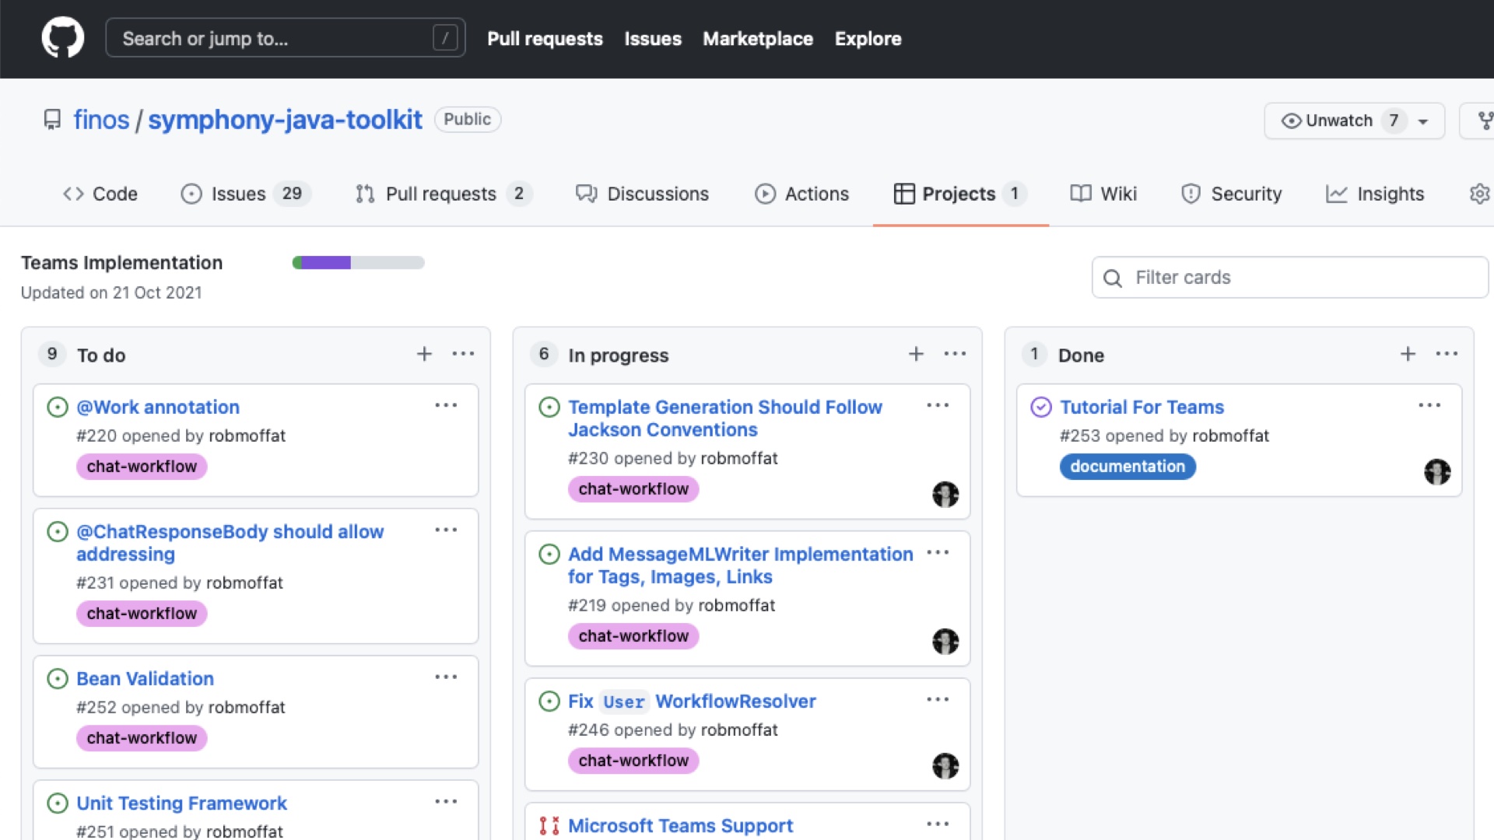1494x840 pixels.
Task: Click issue icon on Fix User WorkflowResolver
Action: tap(549, 701)
